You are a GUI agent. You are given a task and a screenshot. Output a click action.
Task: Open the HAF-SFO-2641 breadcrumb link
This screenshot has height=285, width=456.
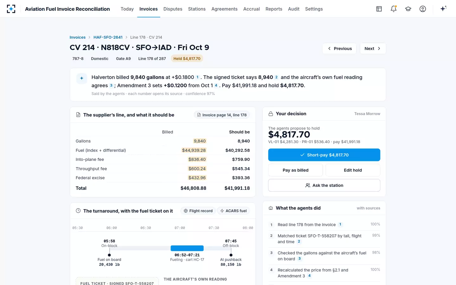(108, 37)
